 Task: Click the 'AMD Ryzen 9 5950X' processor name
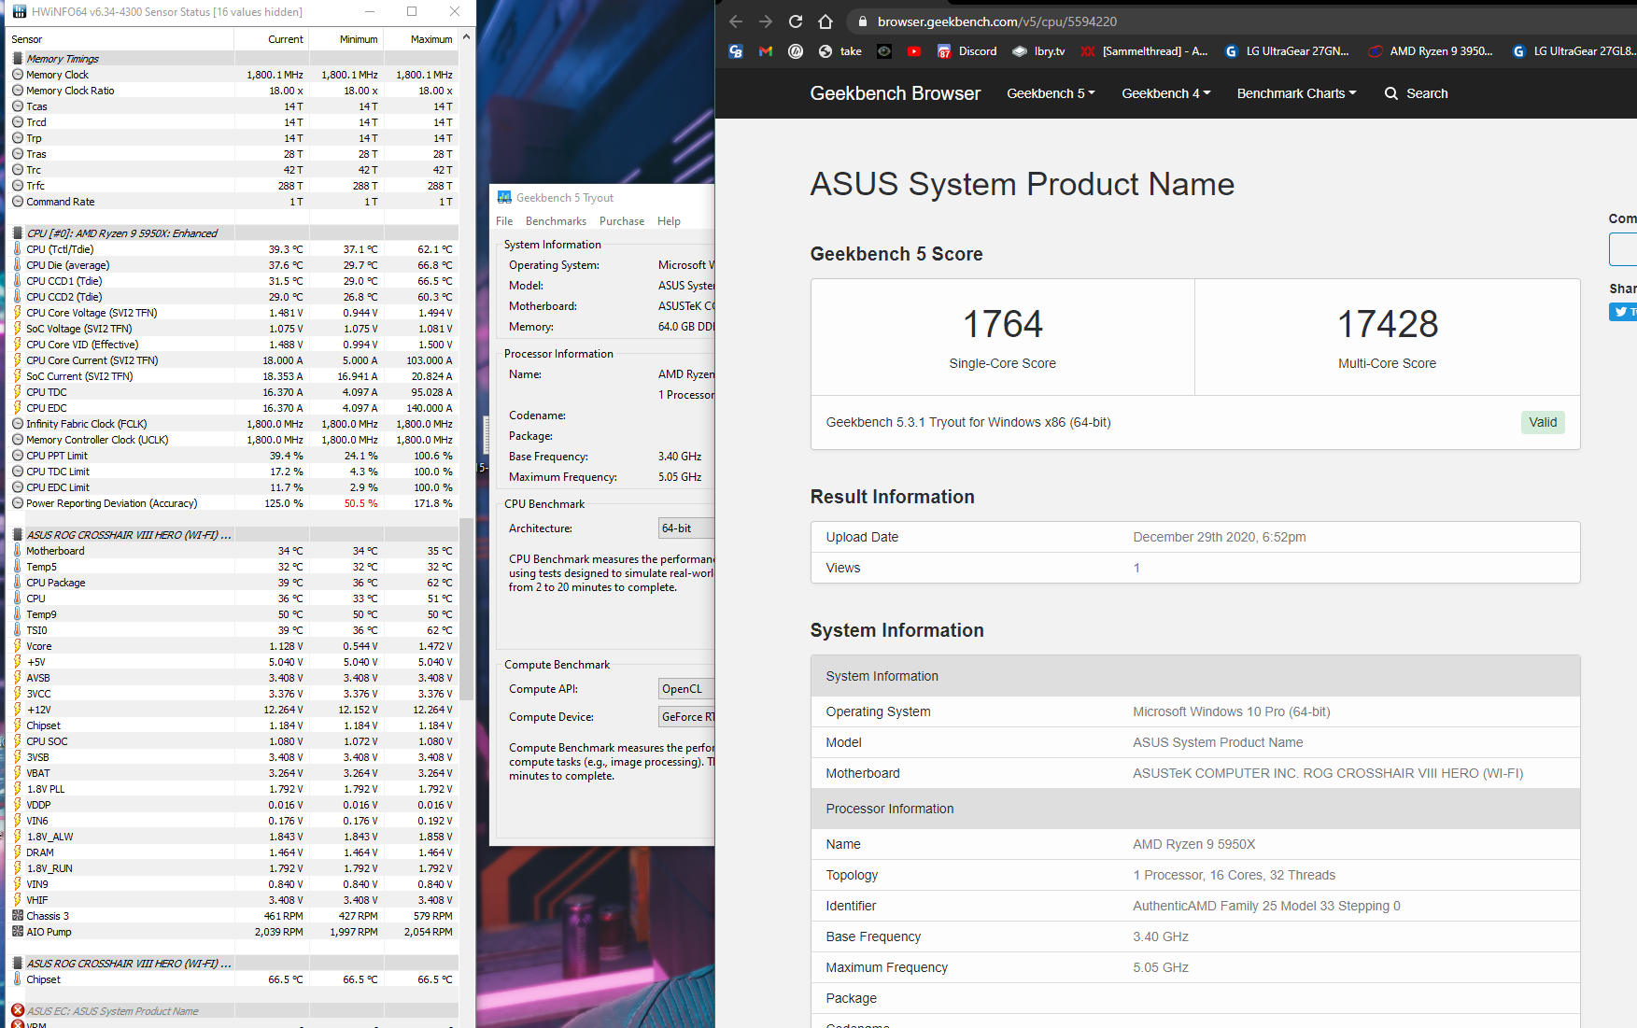pos(1193,844)
